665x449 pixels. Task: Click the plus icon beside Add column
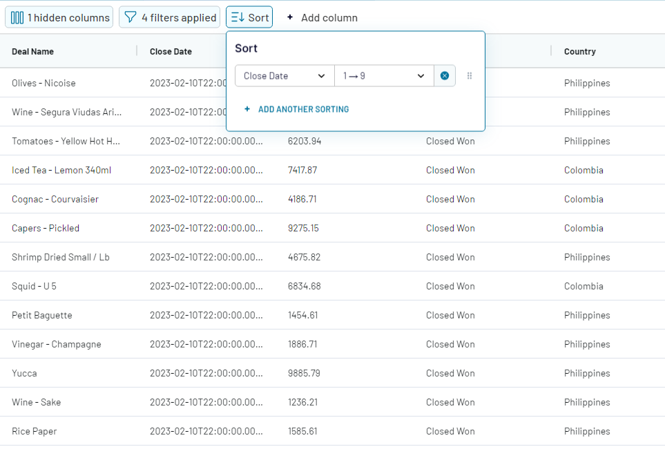click(x=290, y=17)
